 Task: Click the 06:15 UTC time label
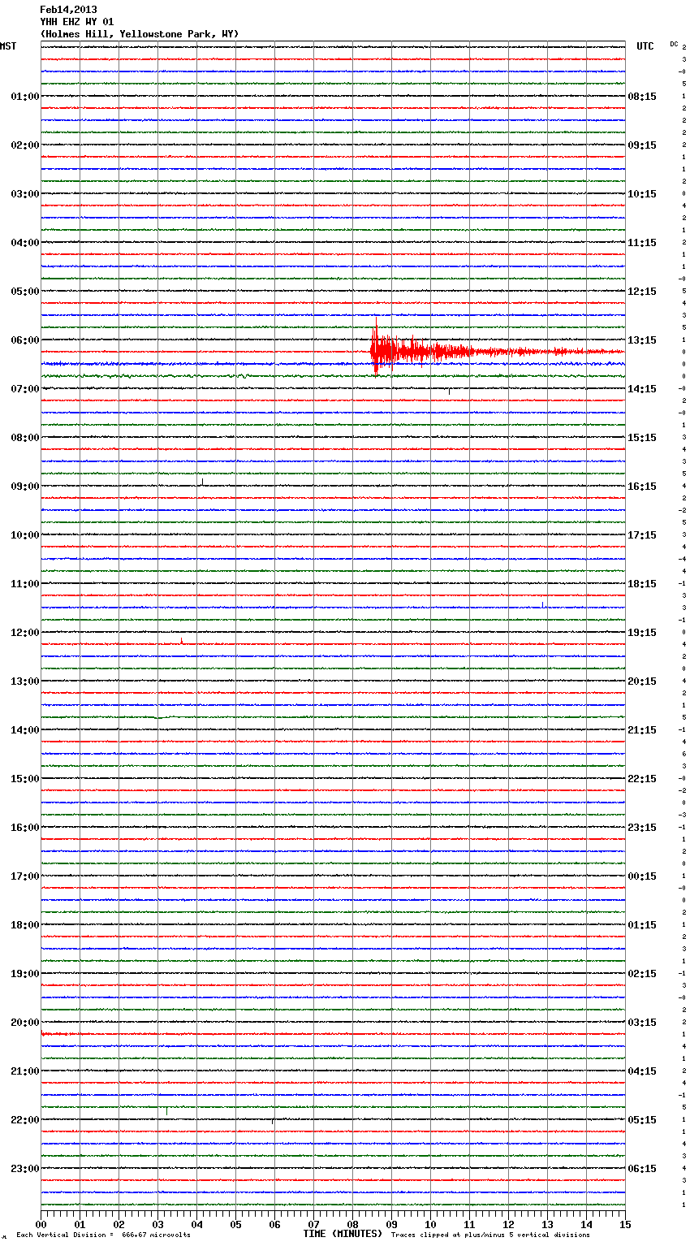[x=642, y=1169]
